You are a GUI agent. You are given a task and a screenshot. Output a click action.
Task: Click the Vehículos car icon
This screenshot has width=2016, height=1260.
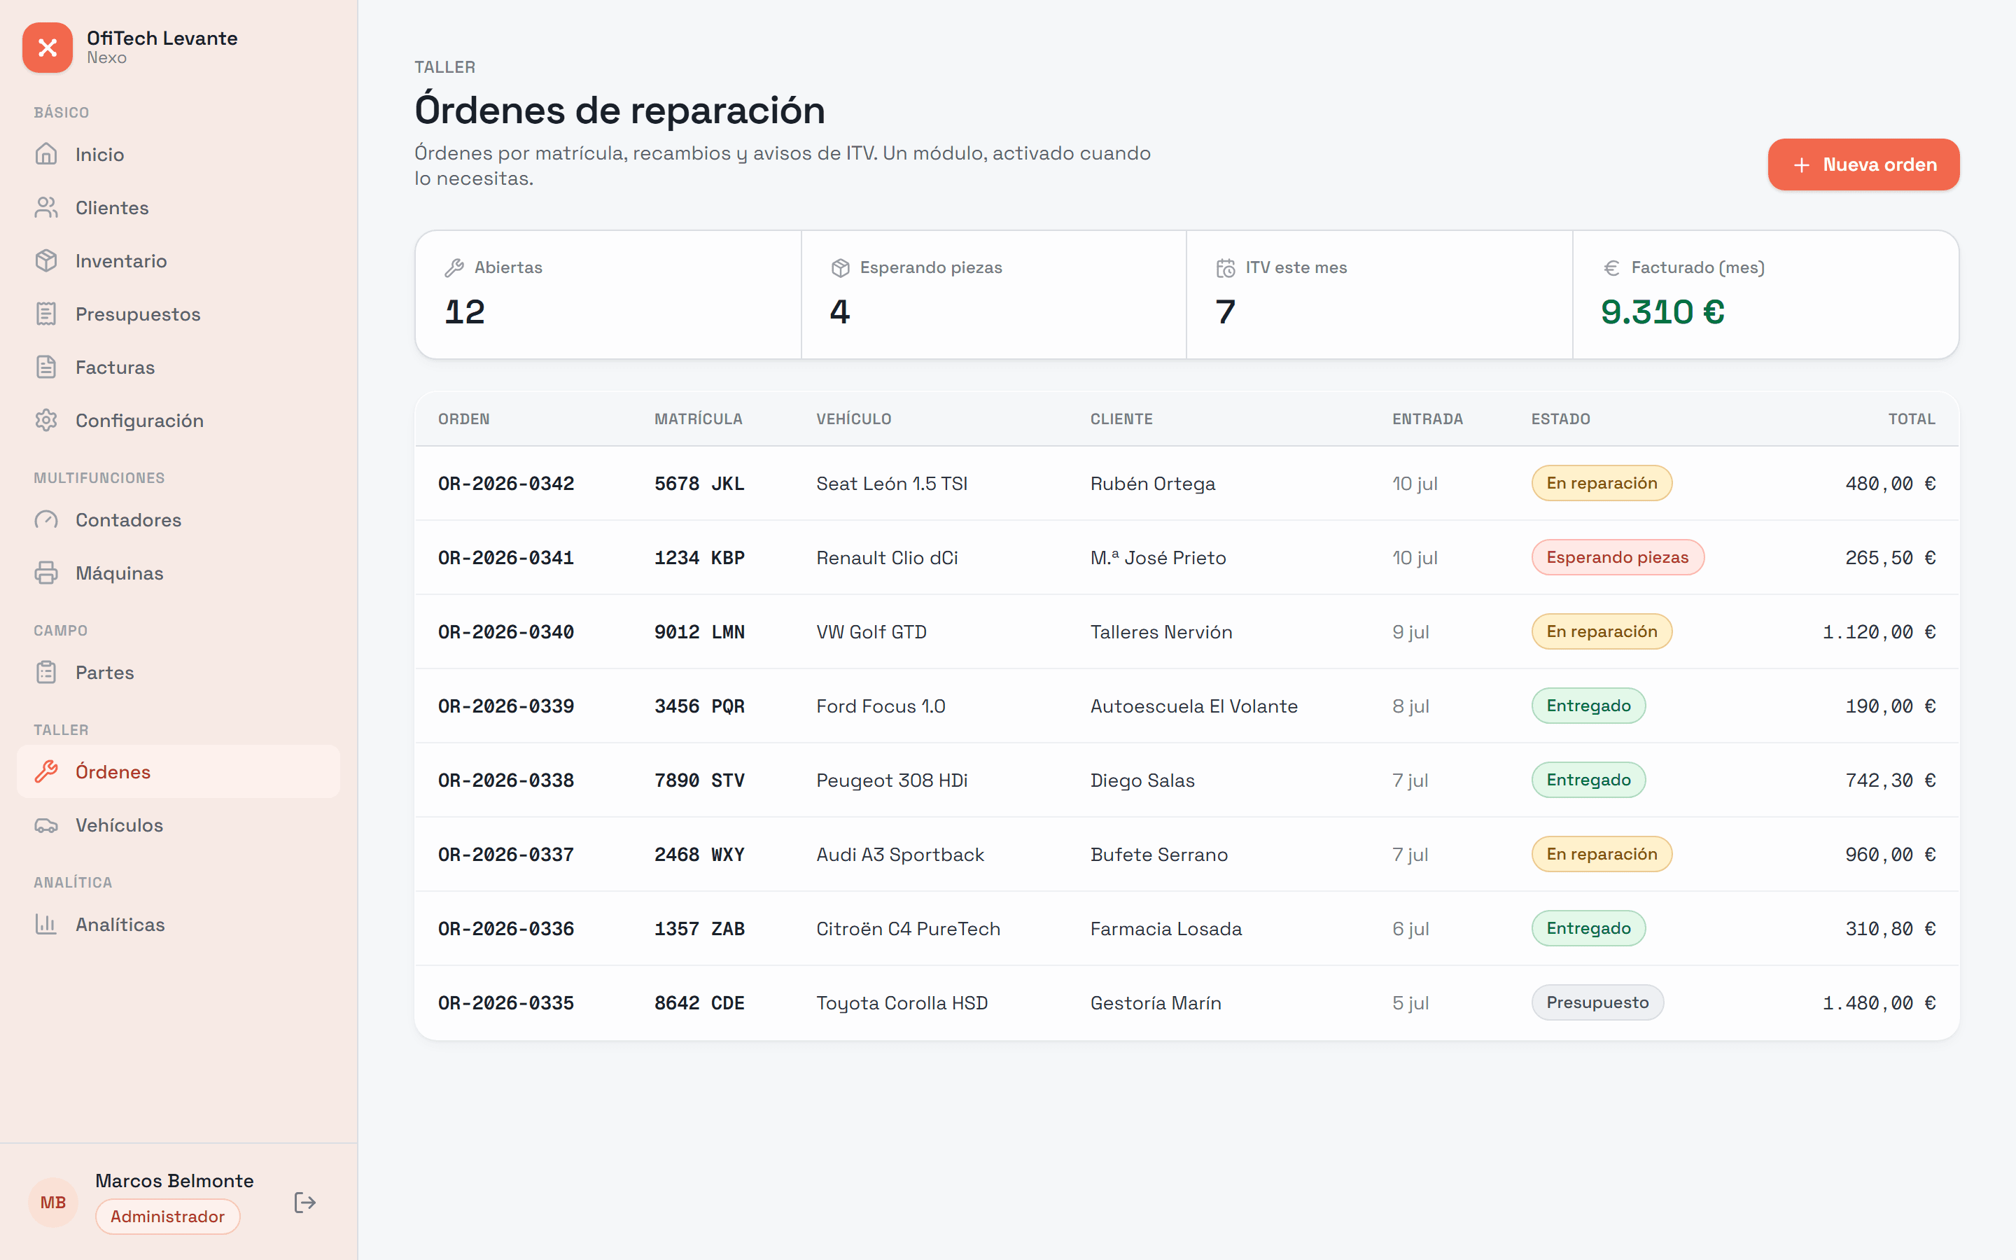[x=47, y=825]
